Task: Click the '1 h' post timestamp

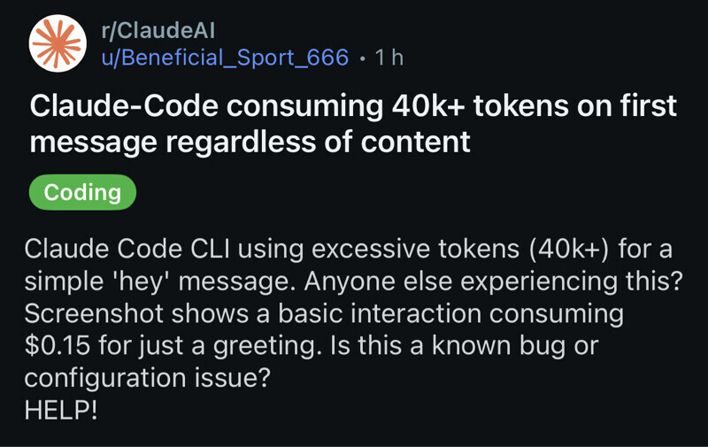Action: tap(389, 58)
